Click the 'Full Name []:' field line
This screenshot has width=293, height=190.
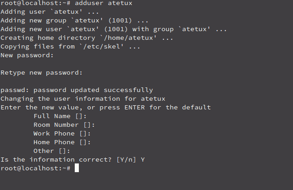pyautogui.click(x=60, y=116)
